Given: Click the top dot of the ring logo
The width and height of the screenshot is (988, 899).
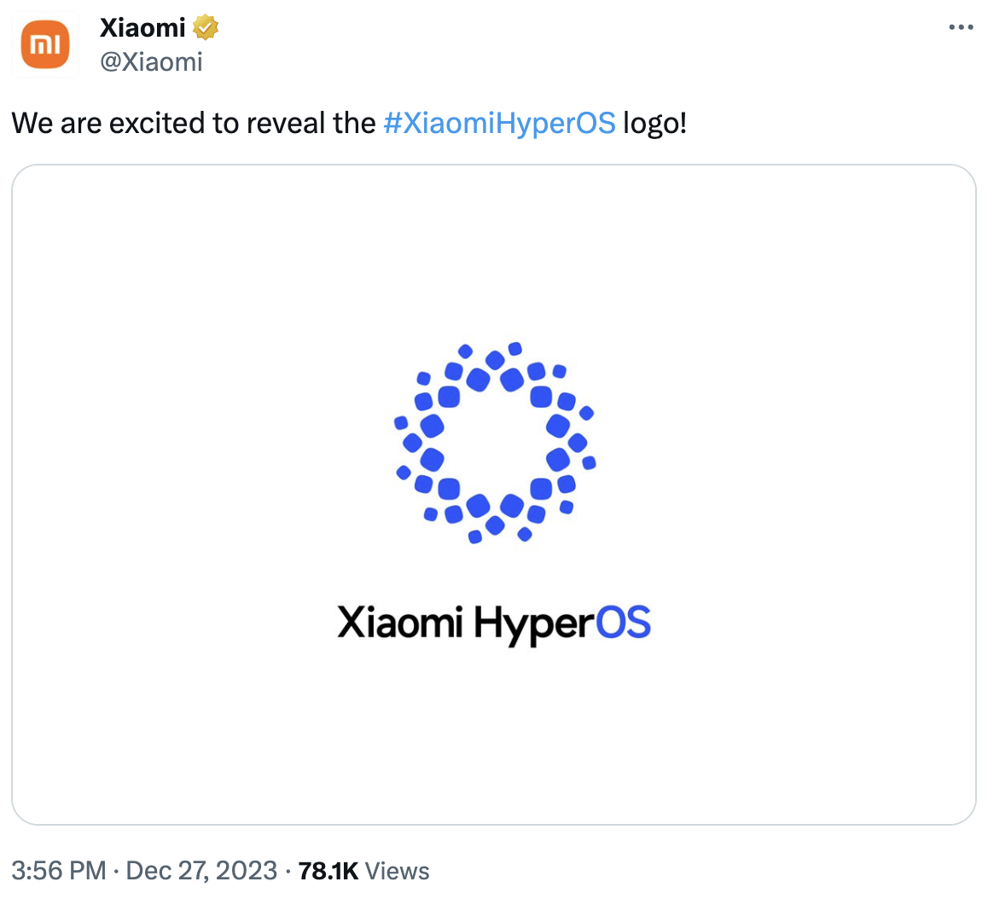Looking at the screenshot, I should (x=514, y=348).
